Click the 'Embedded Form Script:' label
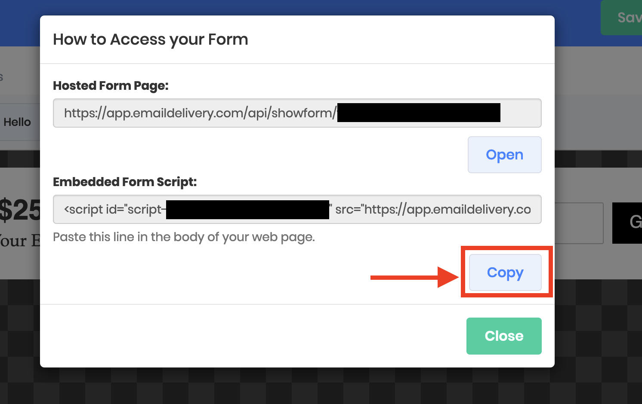The height and width of the screenshot is (404, 642). (x=124, y=182)
